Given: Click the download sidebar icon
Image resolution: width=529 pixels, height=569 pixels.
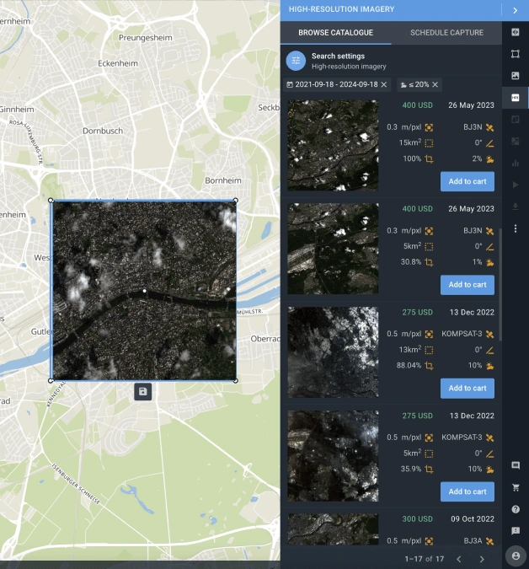Looking at the screenshot, I should pos(516,207).
